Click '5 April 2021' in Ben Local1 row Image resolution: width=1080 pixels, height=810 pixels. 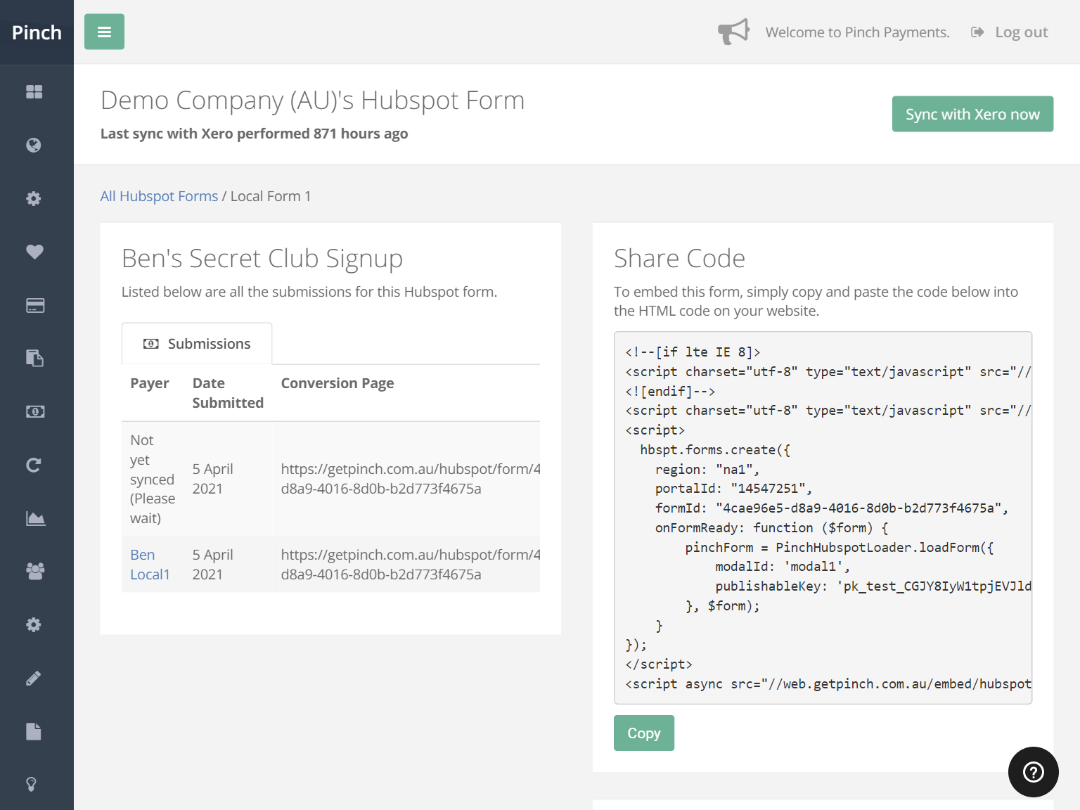pyautogui.click(x=213, y=565)
